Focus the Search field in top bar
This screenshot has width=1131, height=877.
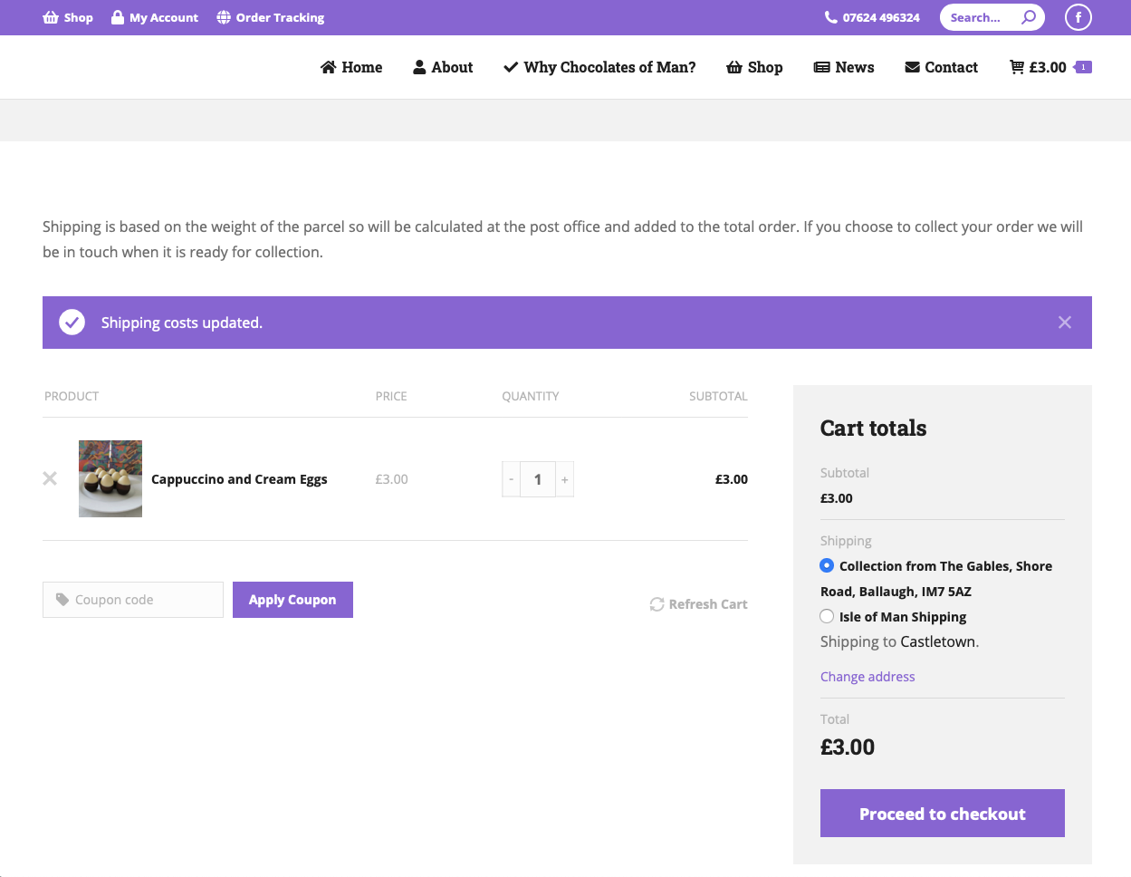coord(982,17)
